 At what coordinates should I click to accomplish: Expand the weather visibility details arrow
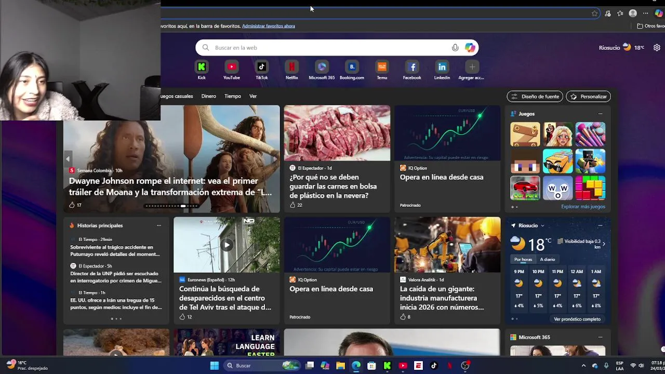603,244
